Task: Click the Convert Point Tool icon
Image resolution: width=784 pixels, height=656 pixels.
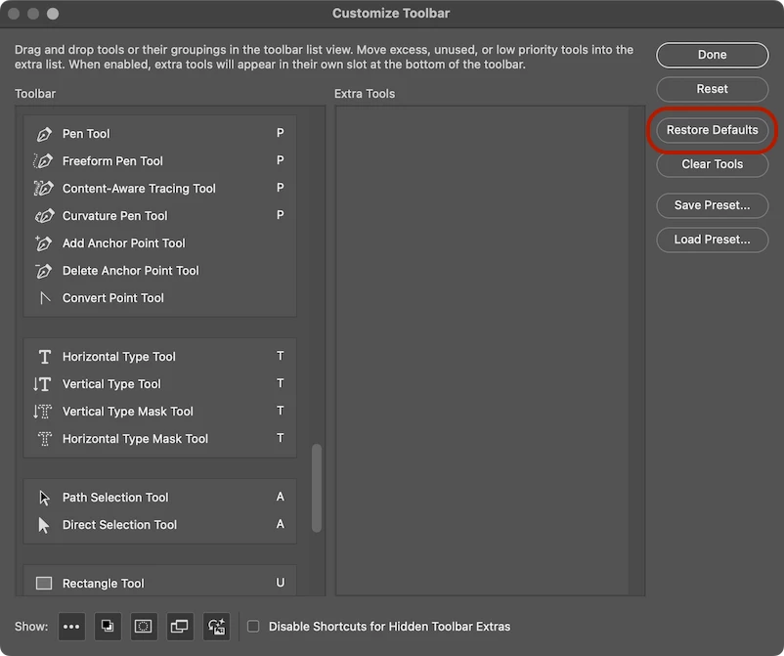Action: click(x=45, y=298)
